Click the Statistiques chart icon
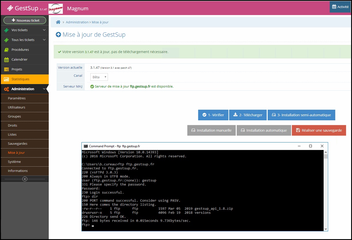The height and width of the screenshot is (240, 352). click(x=6, y=79)
